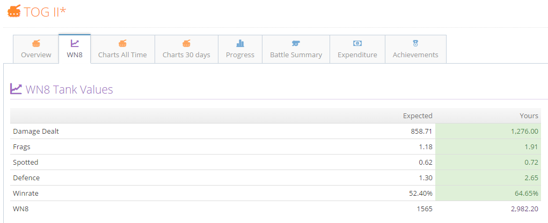Select the WN8 row label in table
The image size is (548, 223).
[x=20, y=209]
